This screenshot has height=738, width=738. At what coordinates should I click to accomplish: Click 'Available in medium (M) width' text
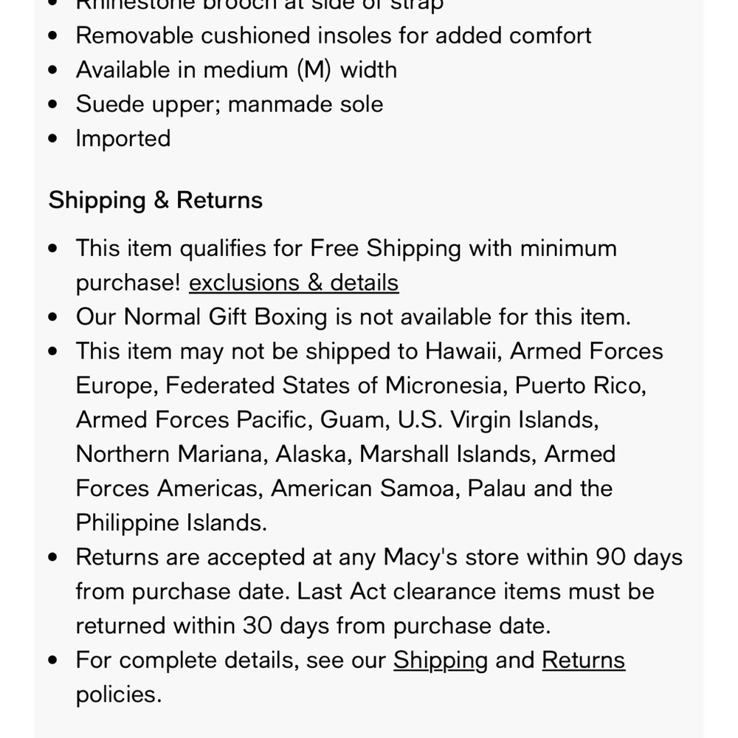tap(236, 69)
